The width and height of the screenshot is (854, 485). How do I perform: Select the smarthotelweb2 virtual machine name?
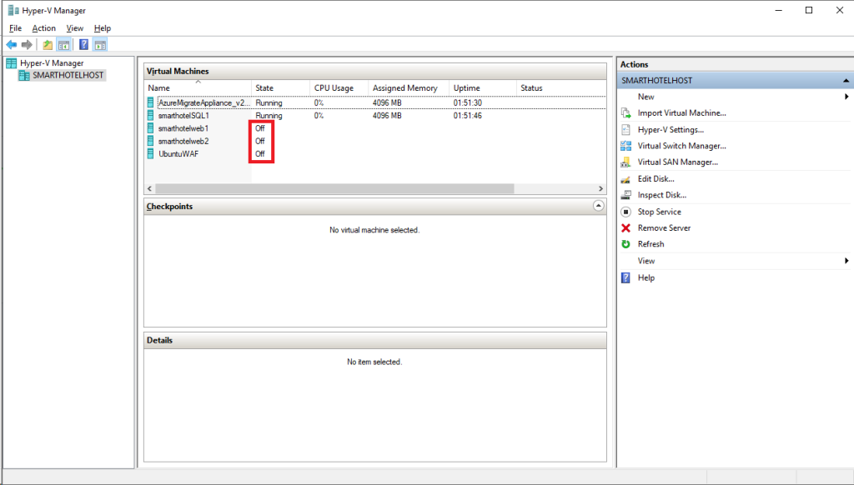point(183,141)
